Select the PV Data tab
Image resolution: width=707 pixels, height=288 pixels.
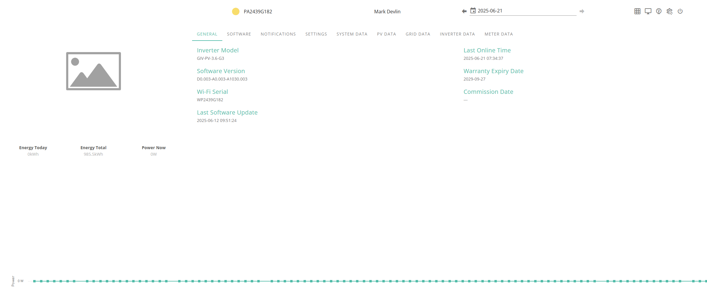pos(387,34)
